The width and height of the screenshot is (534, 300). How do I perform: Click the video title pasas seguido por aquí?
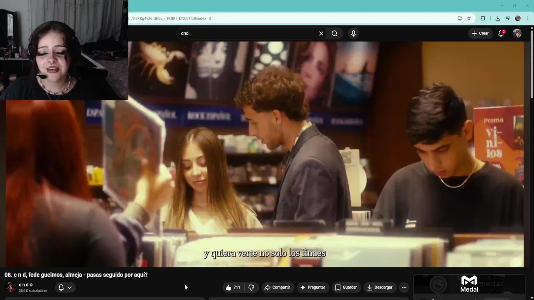click(x=76, y=275)
